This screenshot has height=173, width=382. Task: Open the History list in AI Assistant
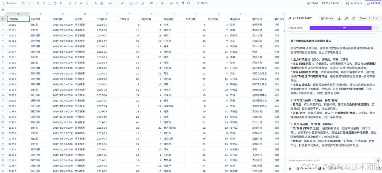pyautogui.click(x=327, y=18)
